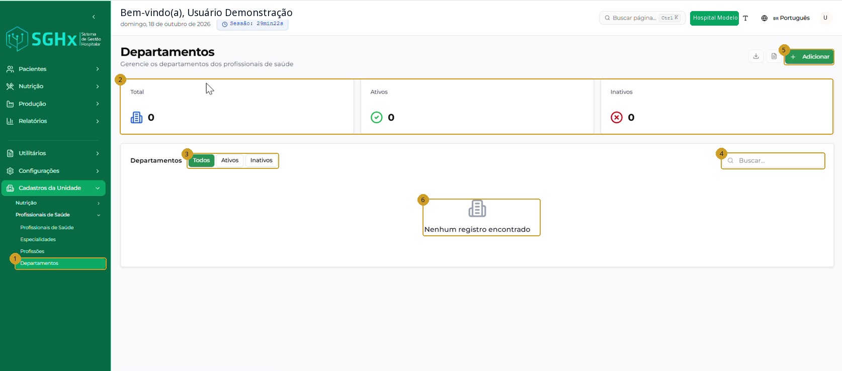
Task: Click the Cadastros da Unidade building icon
Action: click(10, 188)
